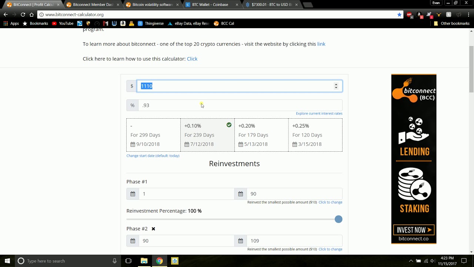Switch to Bitconnect Member Dashboard tab
Image resolution: width=474 pixels, height=267 pixels.
pos(93,5)
